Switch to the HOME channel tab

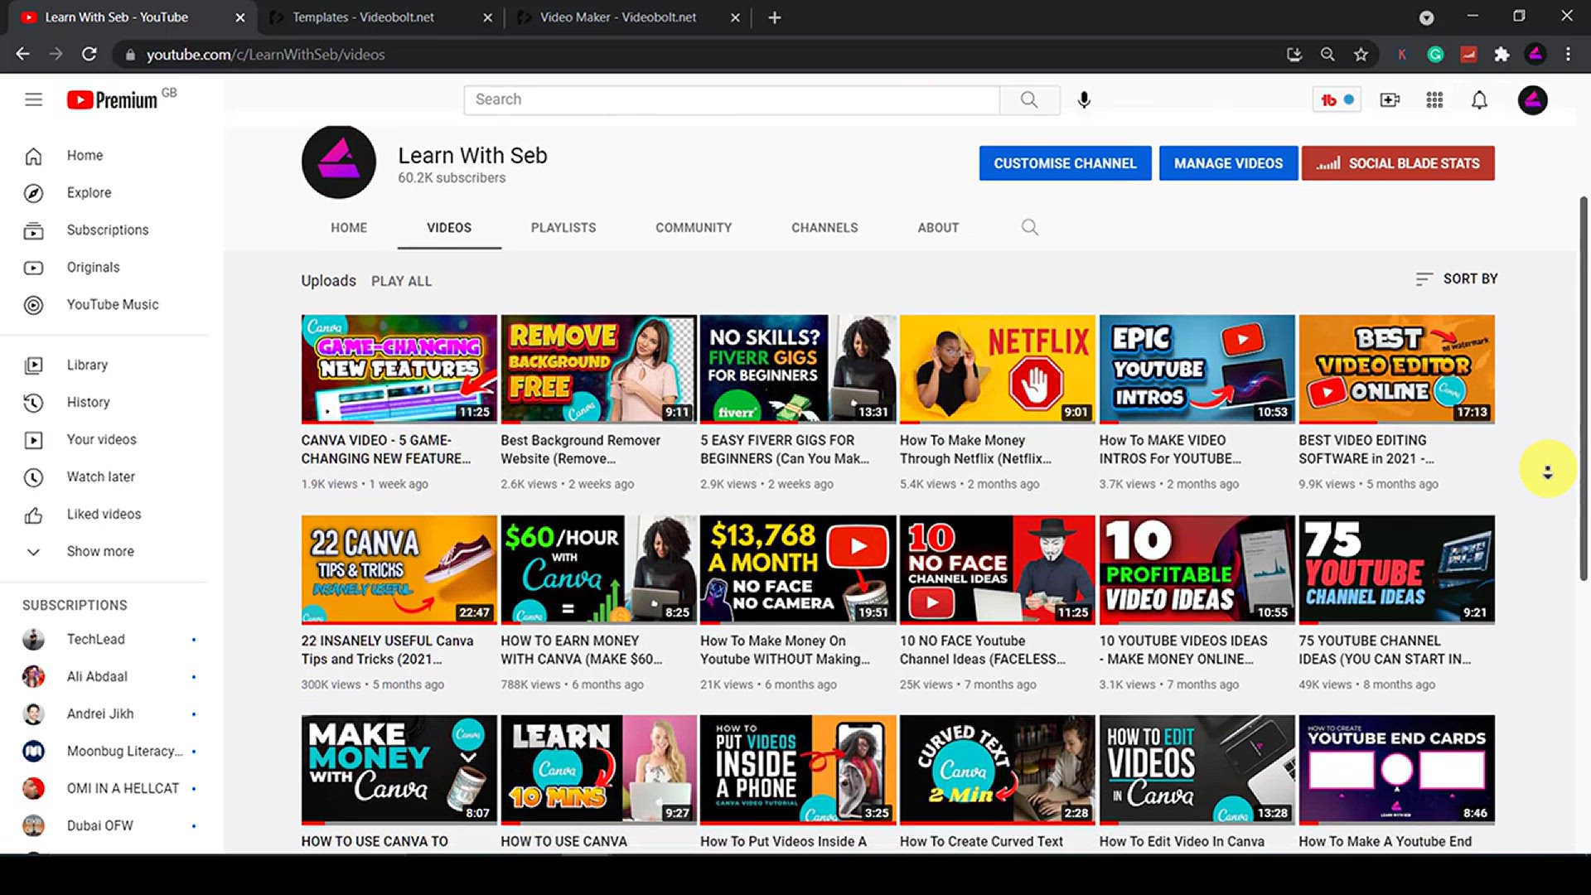[x=349, y=227]
